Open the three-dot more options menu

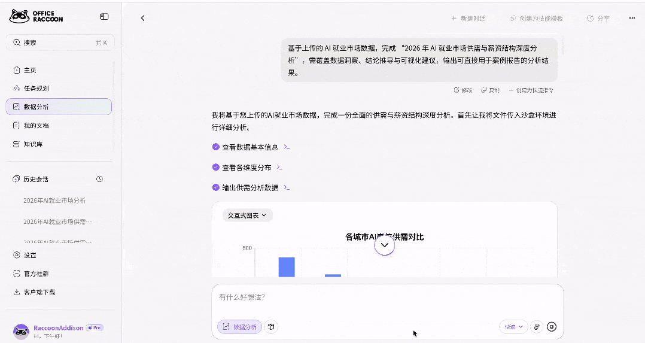[x=632, y=18]
